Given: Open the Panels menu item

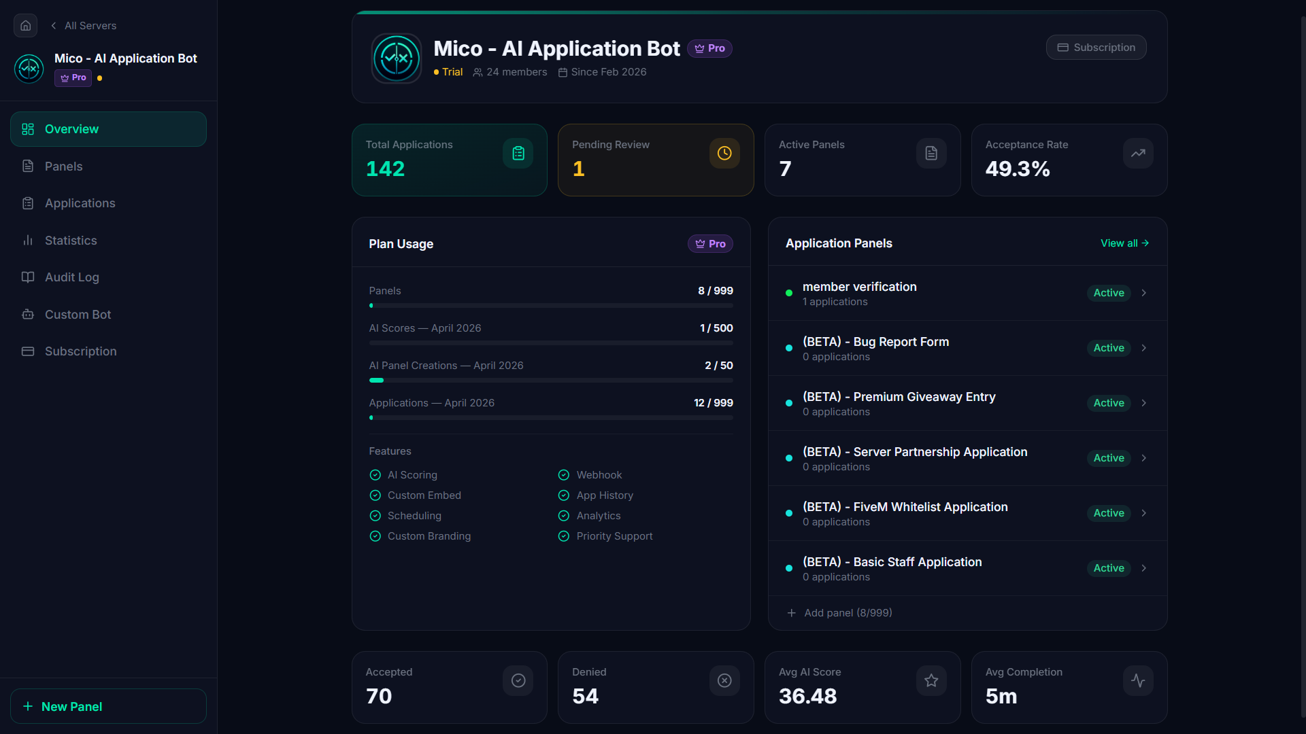Looking at the screenshot, I should click(x=108, y=167).
